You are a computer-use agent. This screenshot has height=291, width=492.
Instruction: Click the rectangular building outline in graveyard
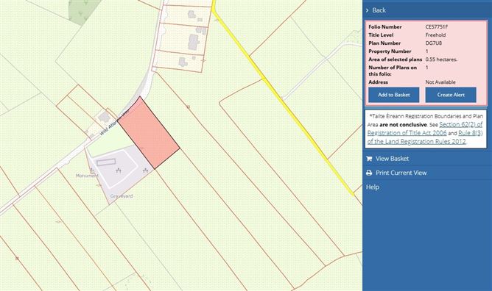point(106,162)
